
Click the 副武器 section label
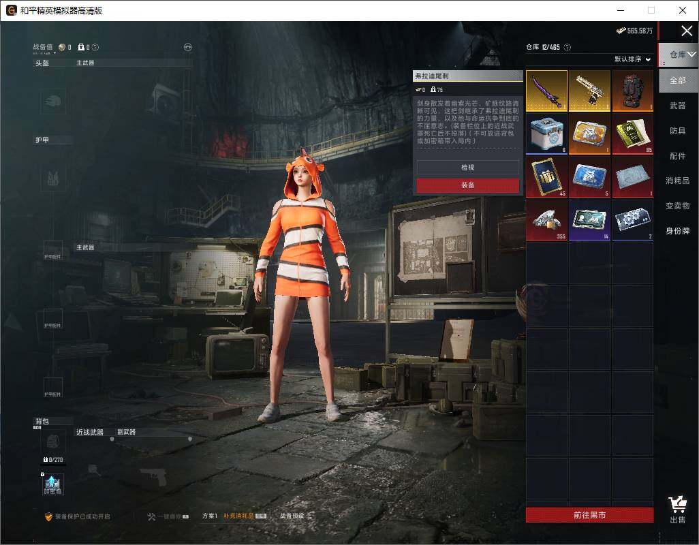point(126,433)
